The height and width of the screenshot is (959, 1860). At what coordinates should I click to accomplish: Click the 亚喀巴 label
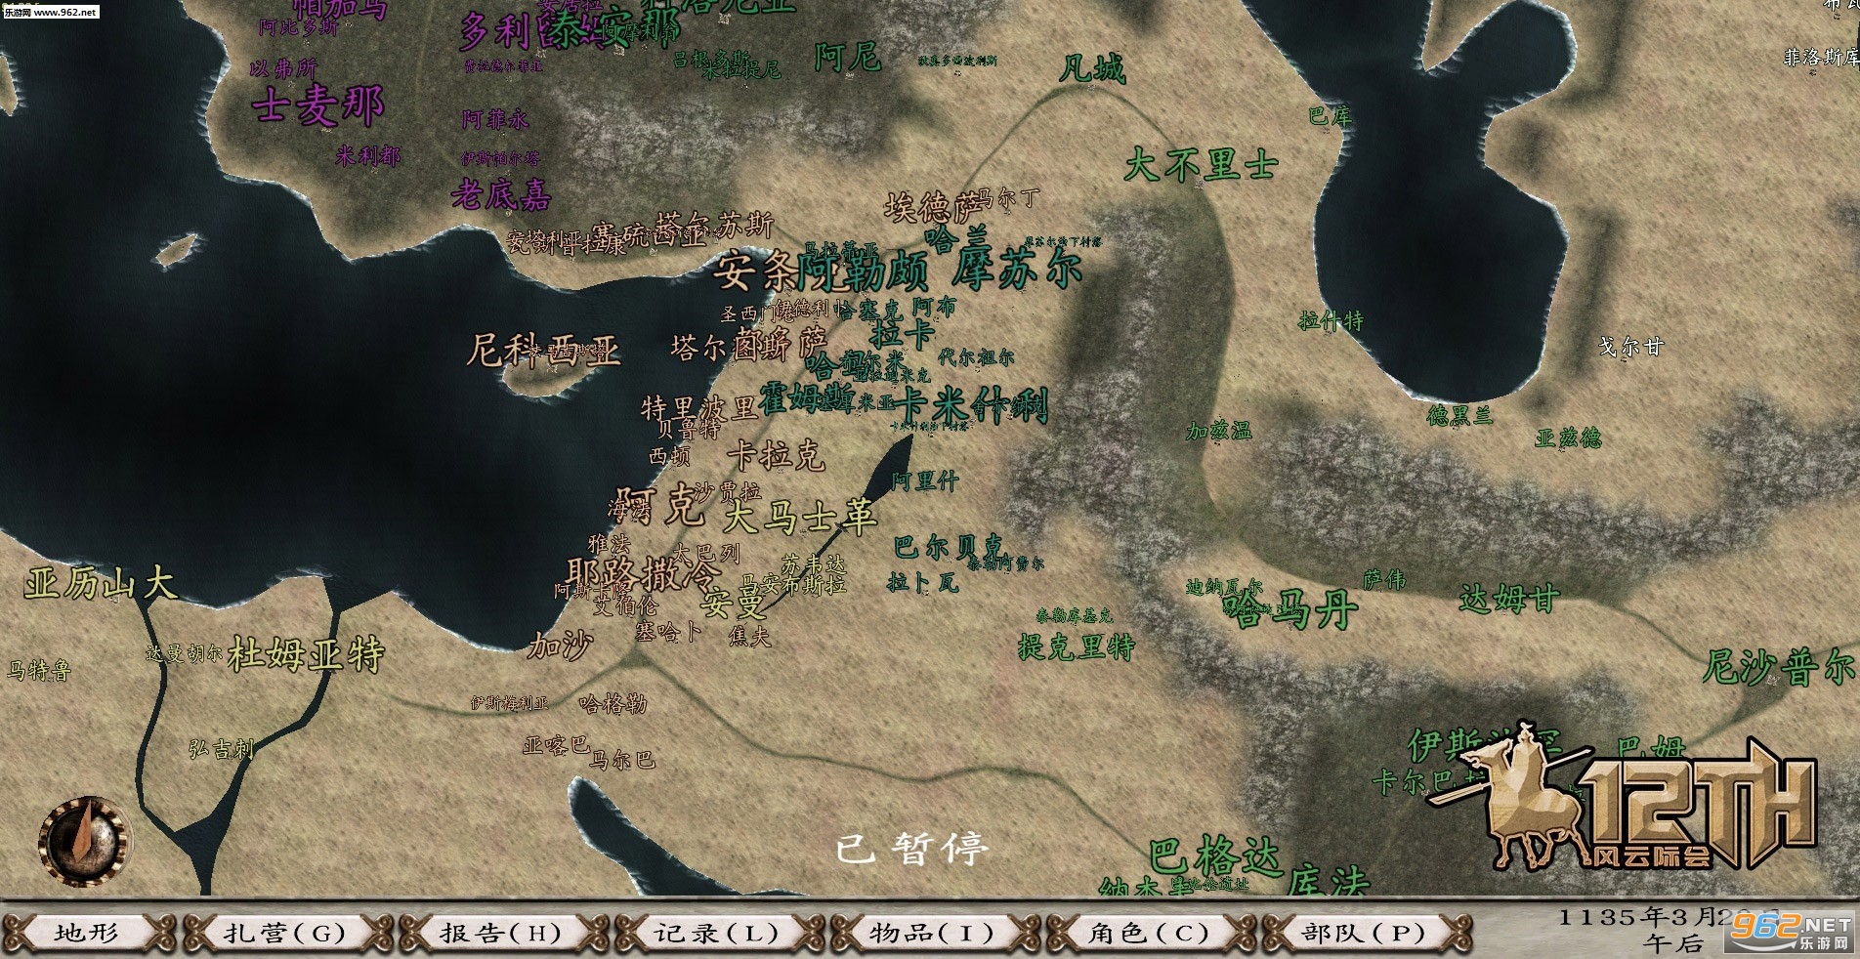point(557,745)
